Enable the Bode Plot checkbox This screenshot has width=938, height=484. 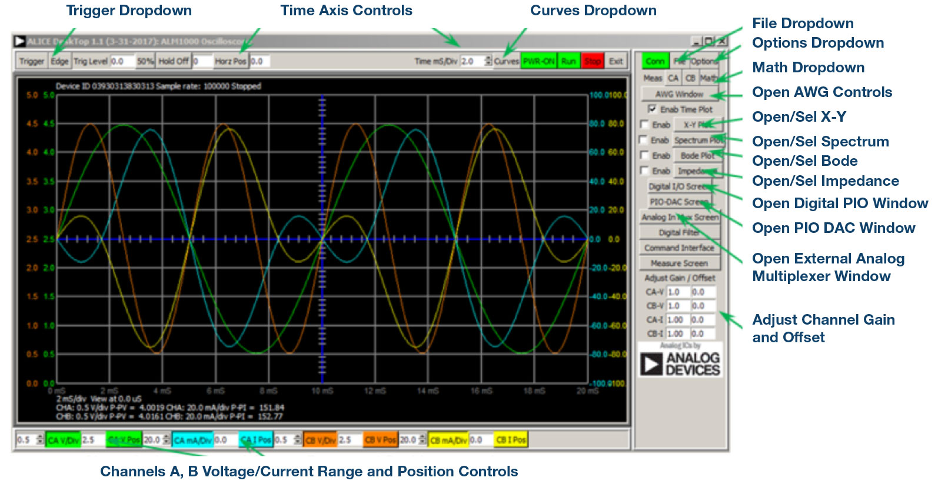[645, 155]
